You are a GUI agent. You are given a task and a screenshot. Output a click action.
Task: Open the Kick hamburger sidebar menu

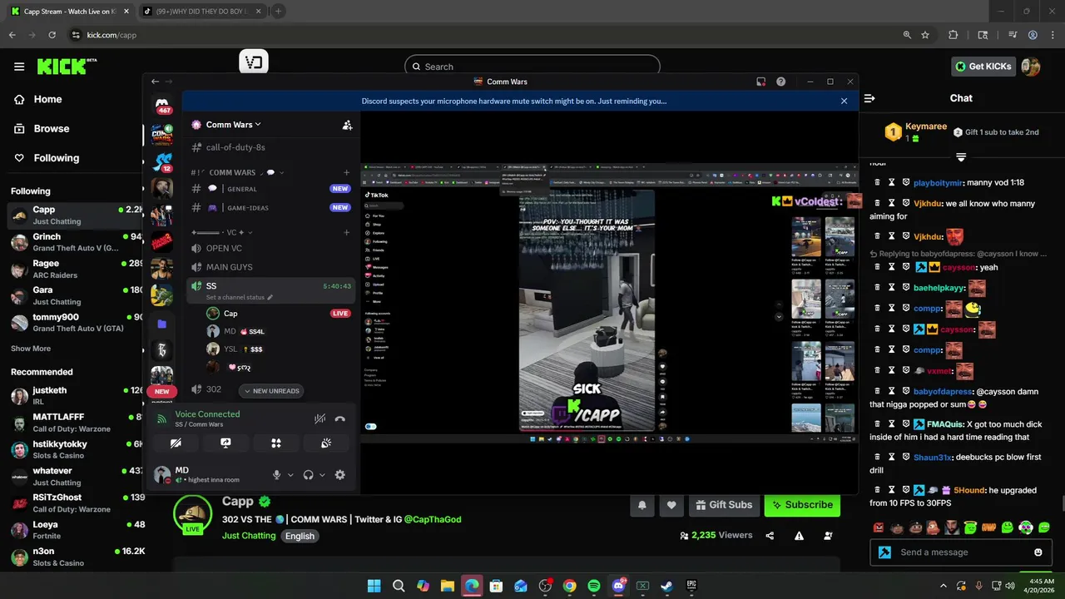point(18,67)
